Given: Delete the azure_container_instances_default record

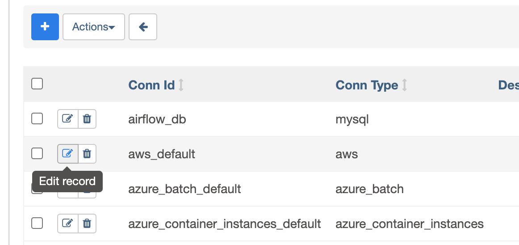Looking at the screenshot, I should pyautogui.click(x=87, y=224).
